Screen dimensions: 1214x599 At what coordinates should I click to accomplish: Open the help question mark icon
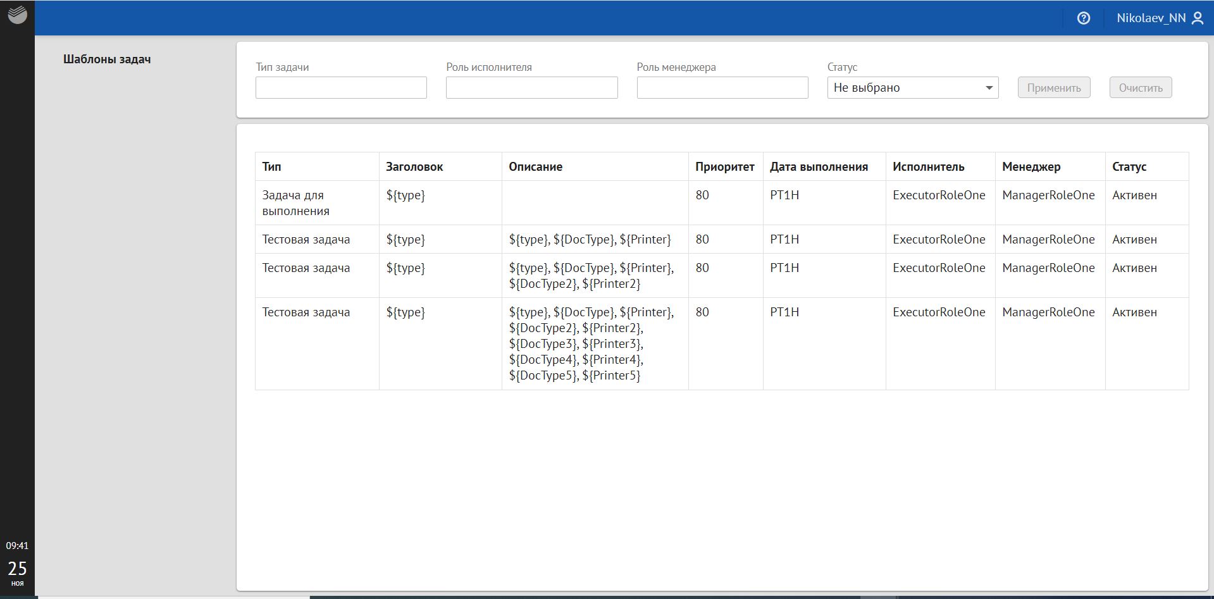click(x=1083, y=18)
